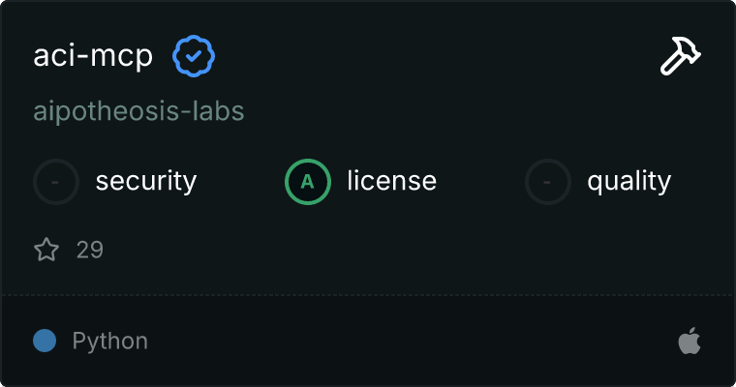Click the quality label text

tap(629, 181)
